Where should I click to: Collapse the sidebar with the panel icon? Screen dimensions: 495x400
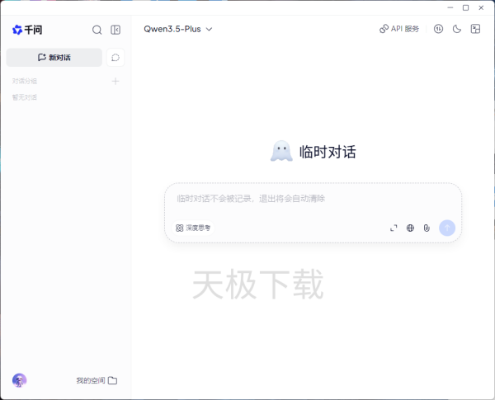click(x=115, y=30)
